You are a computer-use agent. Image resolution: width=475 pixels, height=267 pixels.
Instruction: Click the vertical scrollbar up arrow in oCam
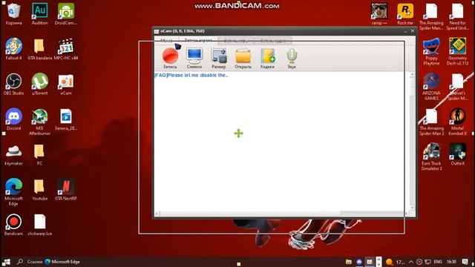412,74
